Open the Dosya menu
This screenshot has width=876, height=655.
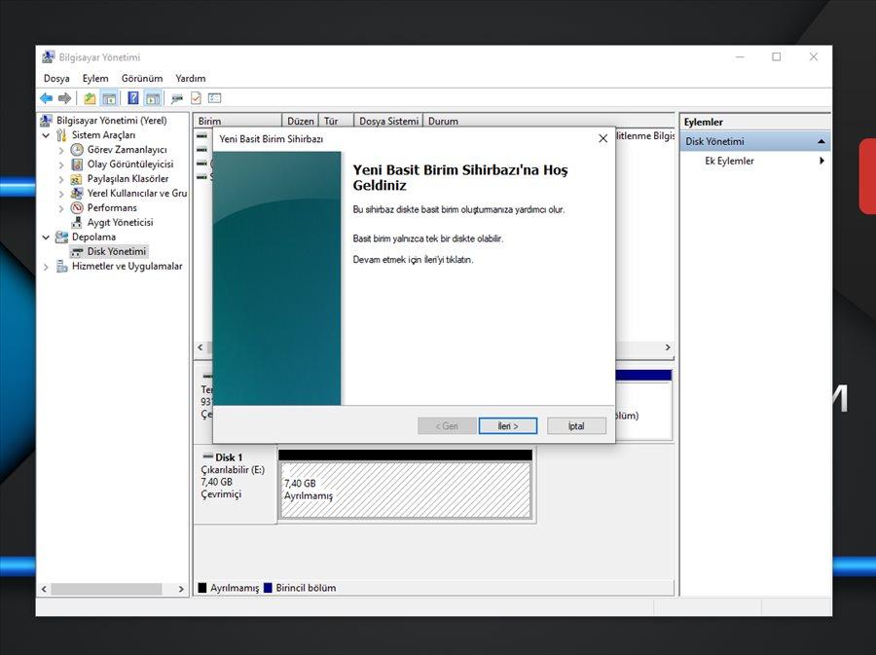coord(56,78)
